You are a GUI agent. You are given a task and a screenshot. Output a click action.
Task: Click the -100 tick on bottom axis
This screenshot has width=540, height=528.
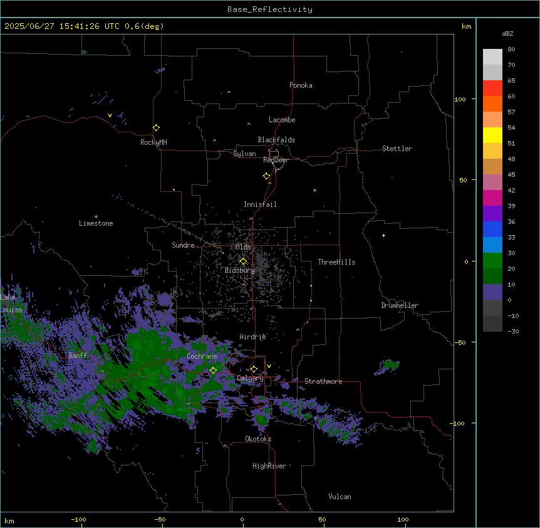click(79, 519)
